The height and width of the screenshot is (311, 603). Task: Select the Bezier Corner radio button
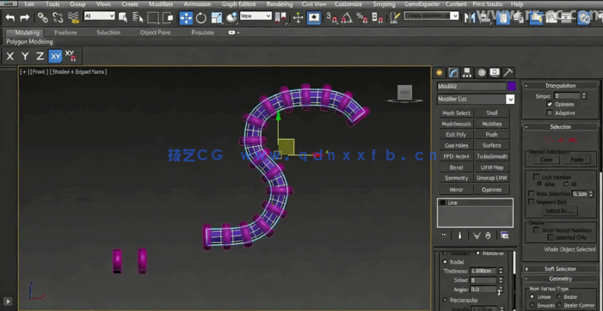click(559, 305)
